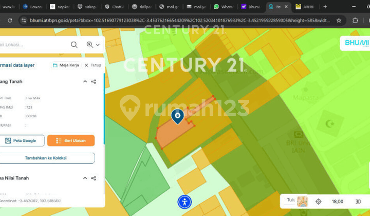Switch to the mail.ya tab
This screenshot has height=216, width=370.
pyautogui.click(x=196, y=7)
